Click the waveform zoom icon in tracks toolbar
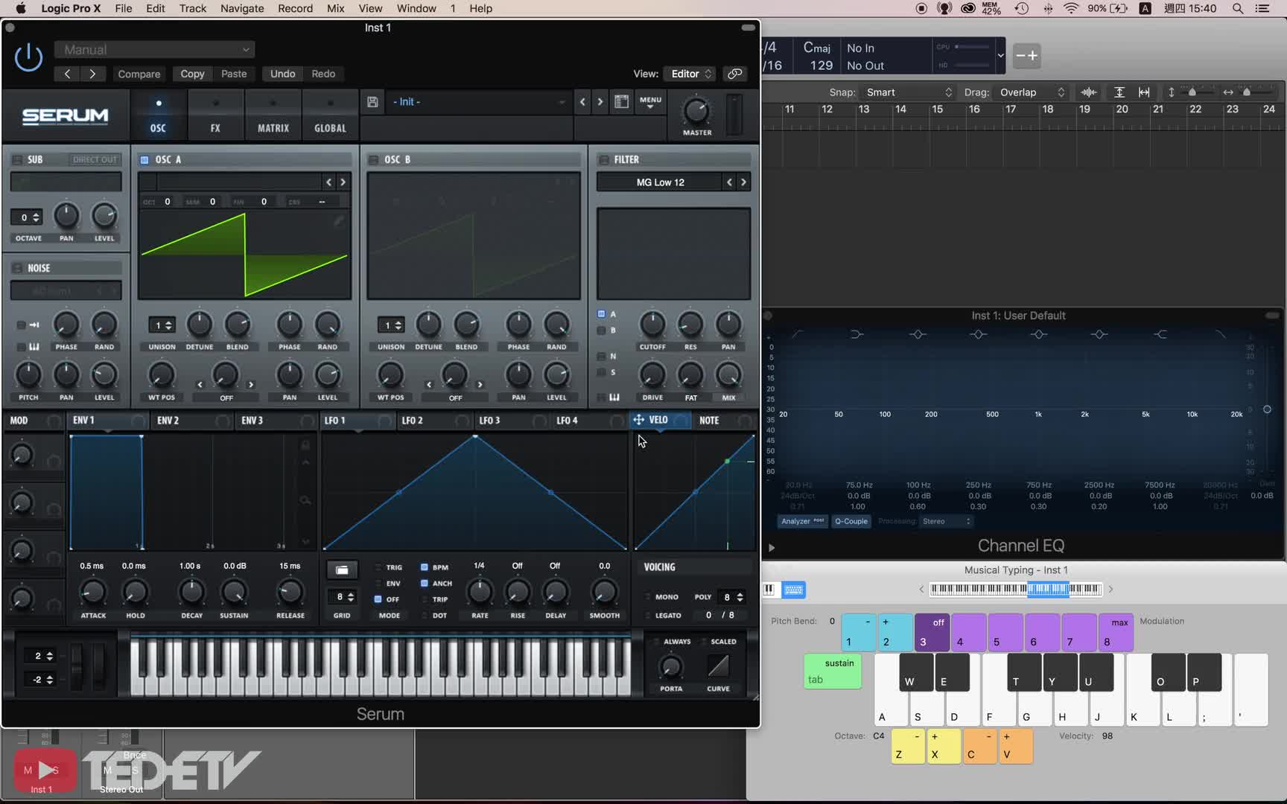 [1088, 92]
